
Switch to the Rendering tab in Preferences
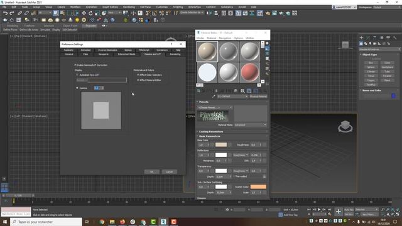coord(175,54)
